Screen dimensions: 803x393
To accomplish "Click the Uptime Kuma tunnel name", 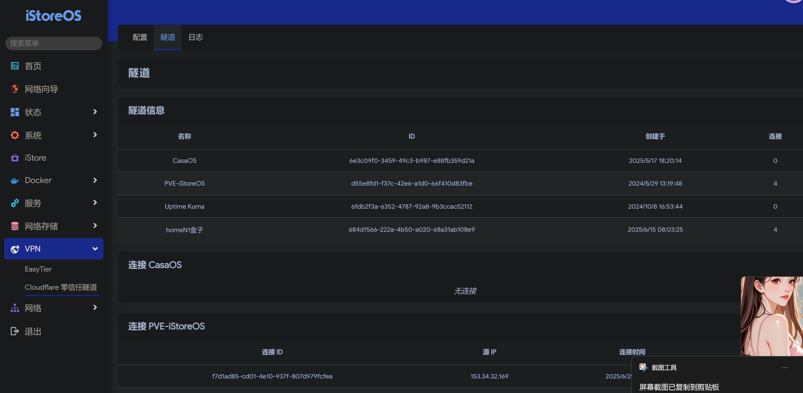I will pos(184,207).
